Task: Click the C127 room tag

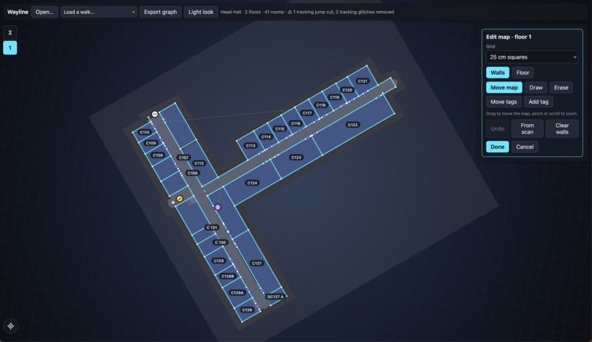Action: [257, 263]
